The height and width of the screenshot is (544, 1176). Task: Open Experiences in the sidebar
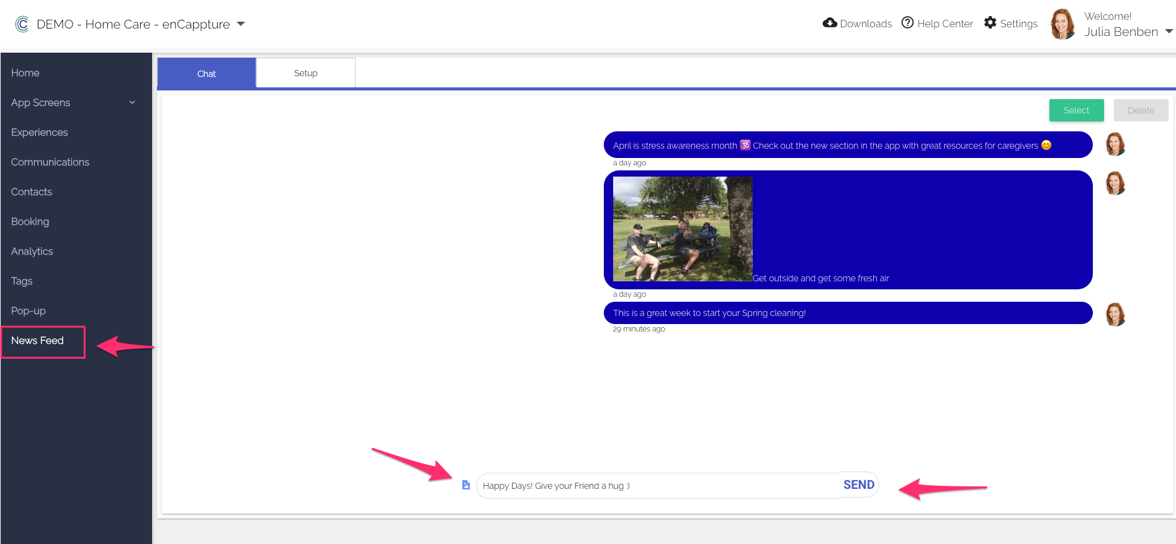pos(40,133)
